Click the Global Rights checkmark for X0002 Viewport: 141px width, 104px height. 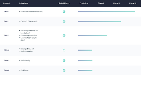64,12
